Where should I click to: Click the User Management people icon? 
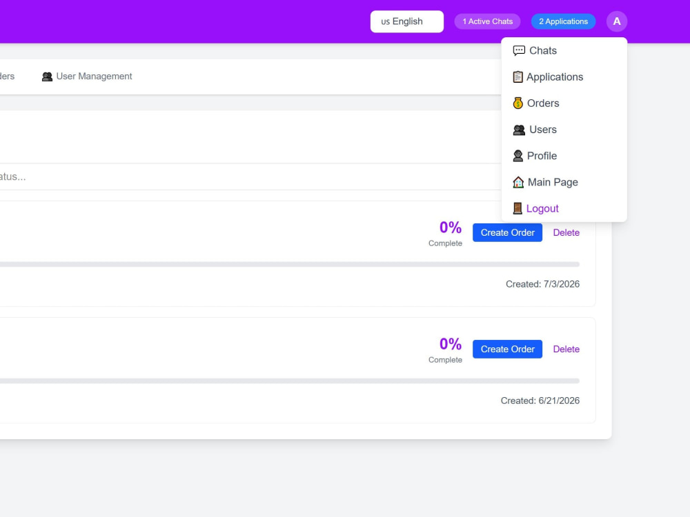tap(47, 77)
